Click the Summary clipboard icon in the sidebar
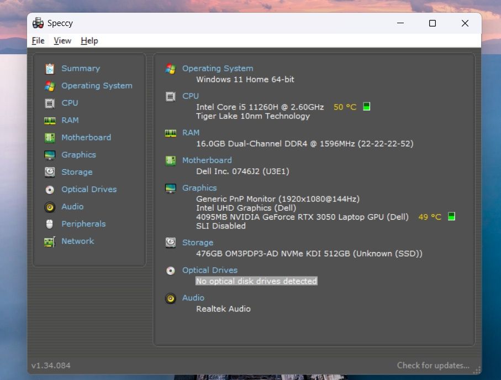501x380 pixels. (x=50, y=69)
